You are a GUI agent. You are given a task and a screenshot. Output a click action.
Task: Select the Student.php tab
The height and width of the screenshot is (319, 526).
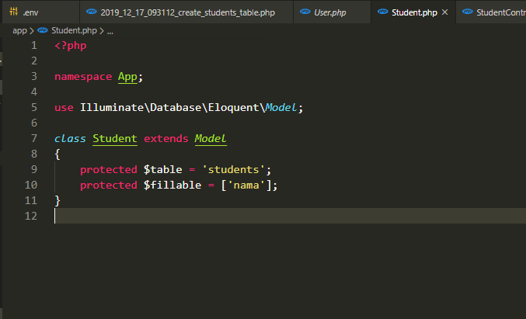point(413,12)
